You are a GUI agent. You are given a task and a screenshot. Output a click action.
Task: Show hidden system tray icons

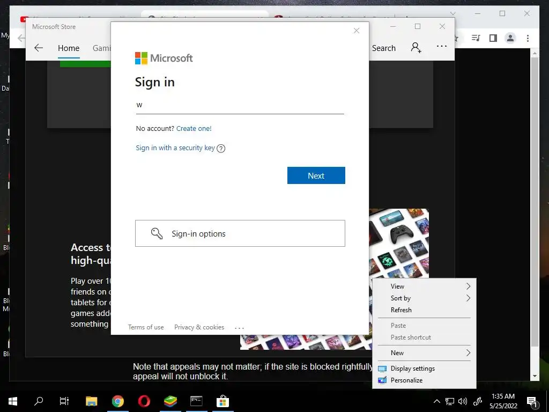click(x=436, y=401)
